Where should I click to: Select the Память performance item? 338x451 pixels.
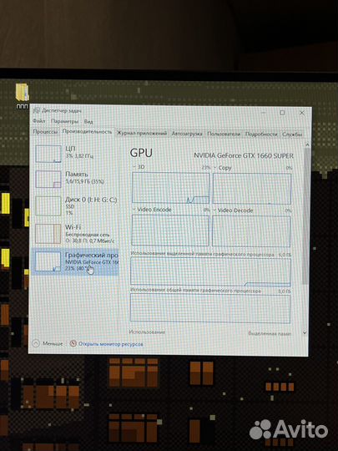[74, 179]
